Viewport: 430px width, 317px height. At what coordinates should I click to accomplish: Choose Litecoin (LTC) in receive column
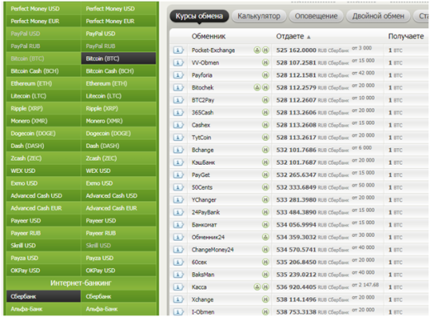point(118,96)
